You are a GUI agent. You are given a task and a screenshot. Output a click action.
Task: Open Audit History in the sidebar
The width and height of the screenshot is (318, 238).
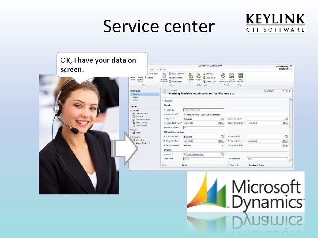coord(140,126)
